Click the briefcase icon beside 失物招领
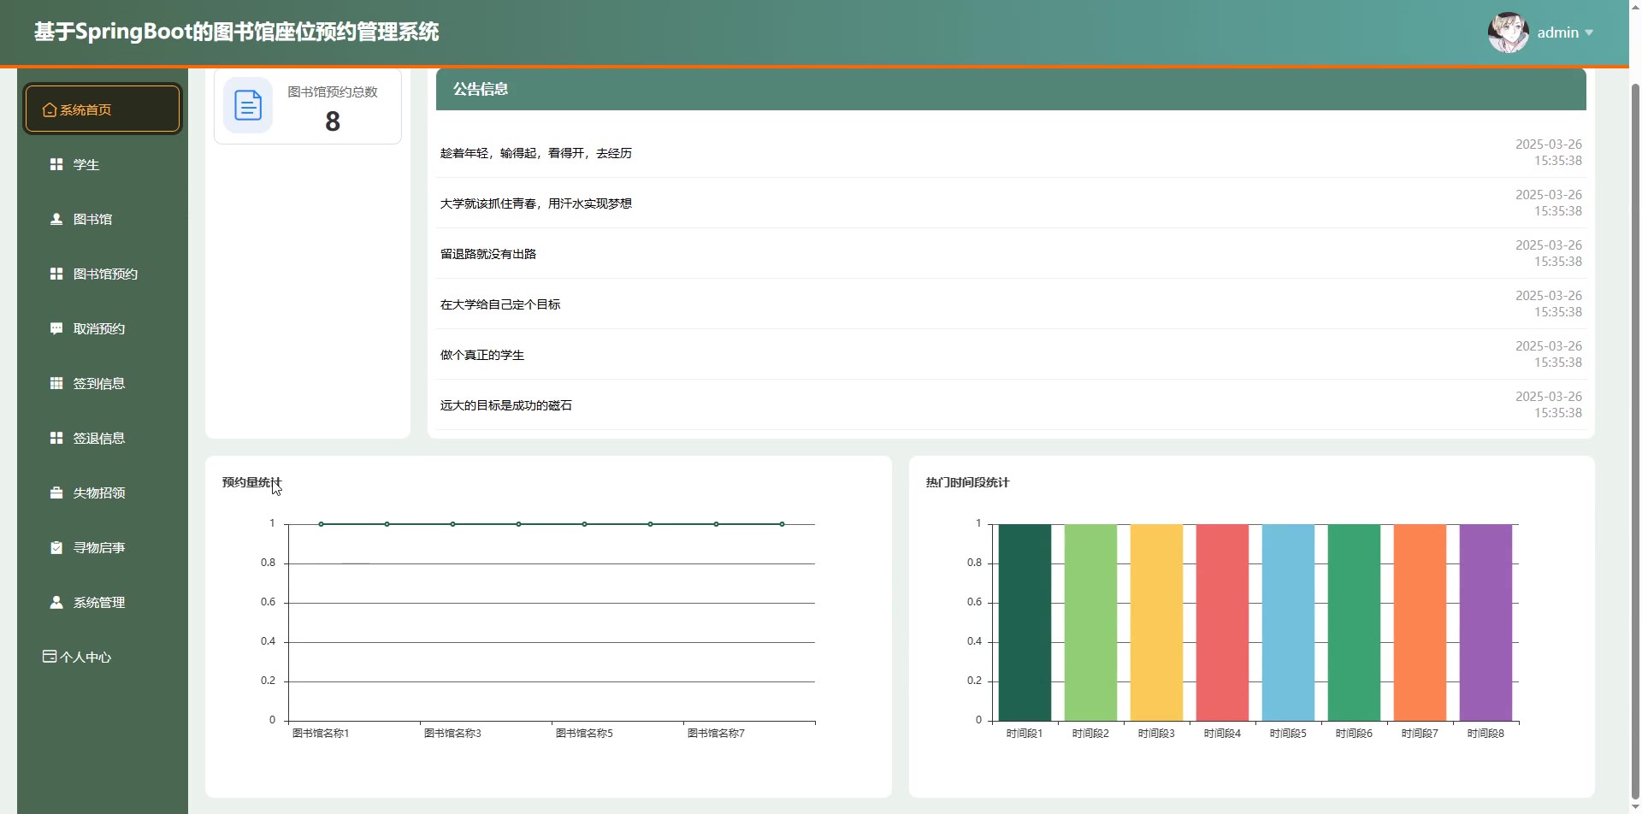Viewport: 1642px width, 814px height. 56,493
